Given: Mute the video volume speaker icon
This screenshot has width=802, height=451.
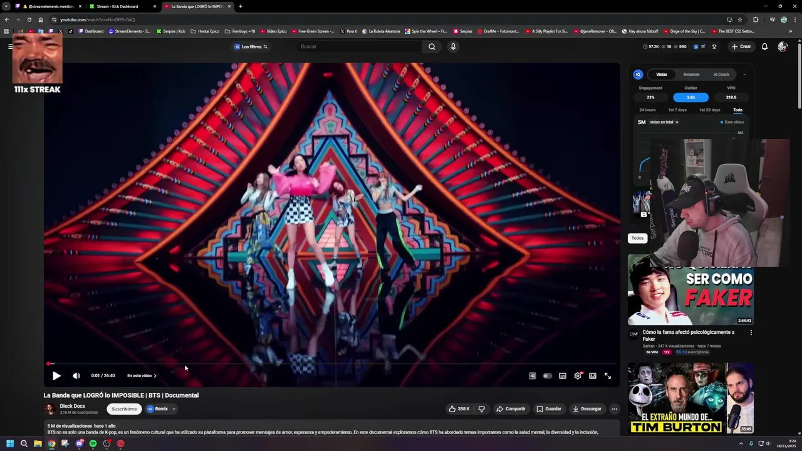Looking at the screenshot, I should (76, 376).
